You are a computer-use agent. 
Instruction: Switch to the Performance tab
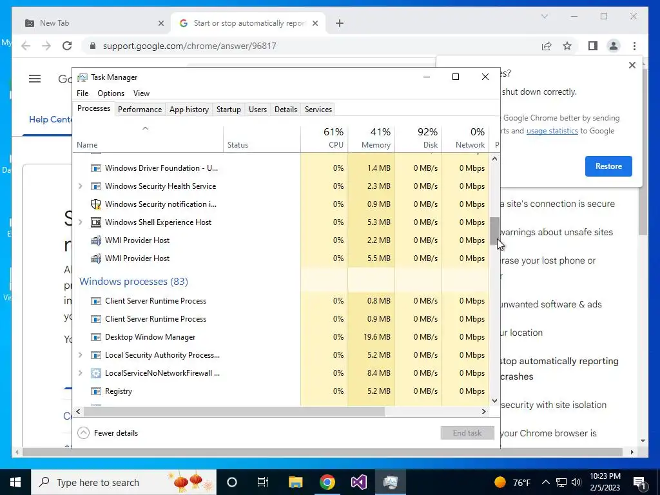140,110
